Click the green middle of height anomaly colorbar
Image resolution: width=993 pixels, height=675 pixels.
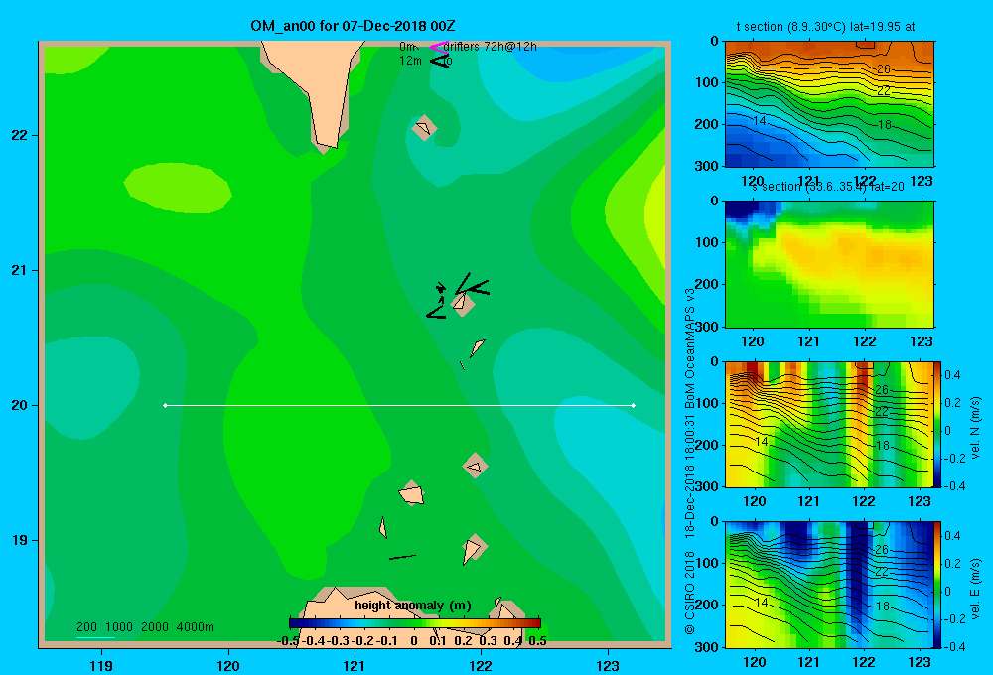[415, 623]
